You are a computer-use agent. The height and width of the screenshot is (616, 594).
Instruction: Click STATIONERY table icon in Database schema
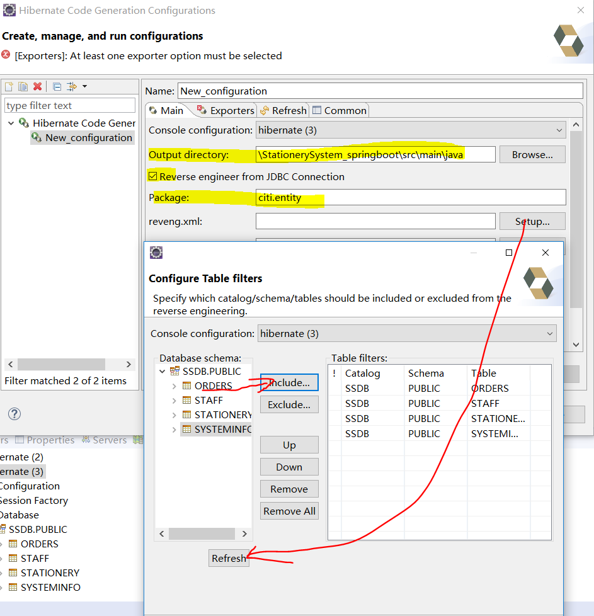click(x=187, y=415)
